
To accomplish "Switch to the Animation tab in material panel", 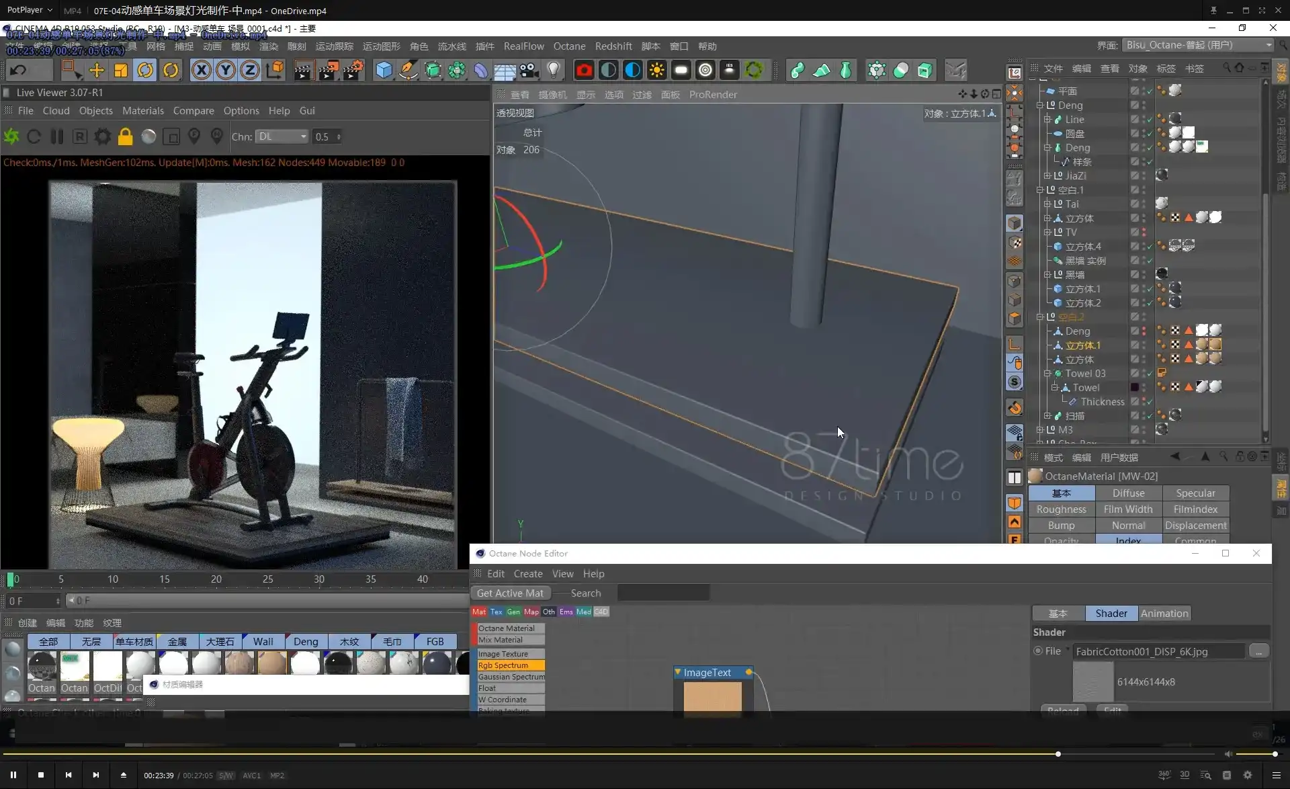I will click(1164, 613).
